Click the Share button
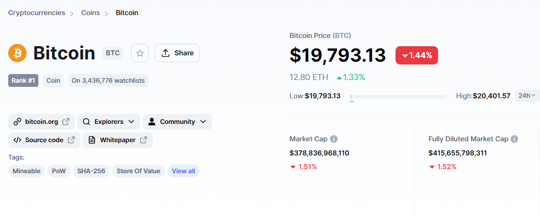 click(x=177, y=53)
